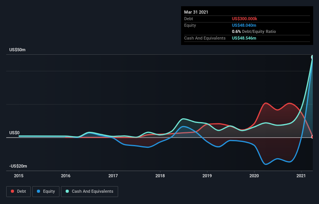Toggle Cash And Equivalents legend button
This screenshot has width=319, height=204.
coord(89,192)
